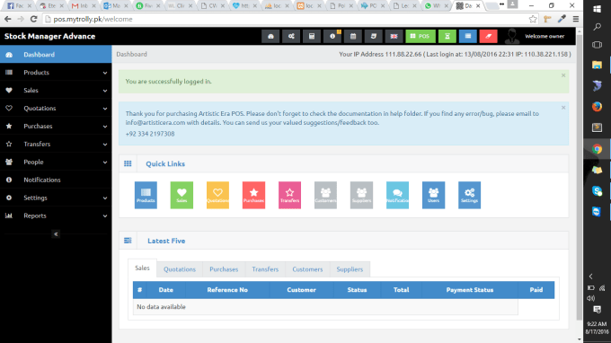Expand the People sidebar menu
Screen dimensions: 611x343
[56, 162]
